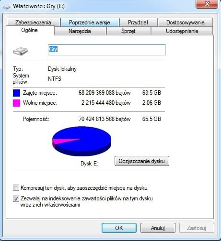The image size is (221, 241).
Task: Switch to the Zabezpieczenia tab
Action: (33, 22)
